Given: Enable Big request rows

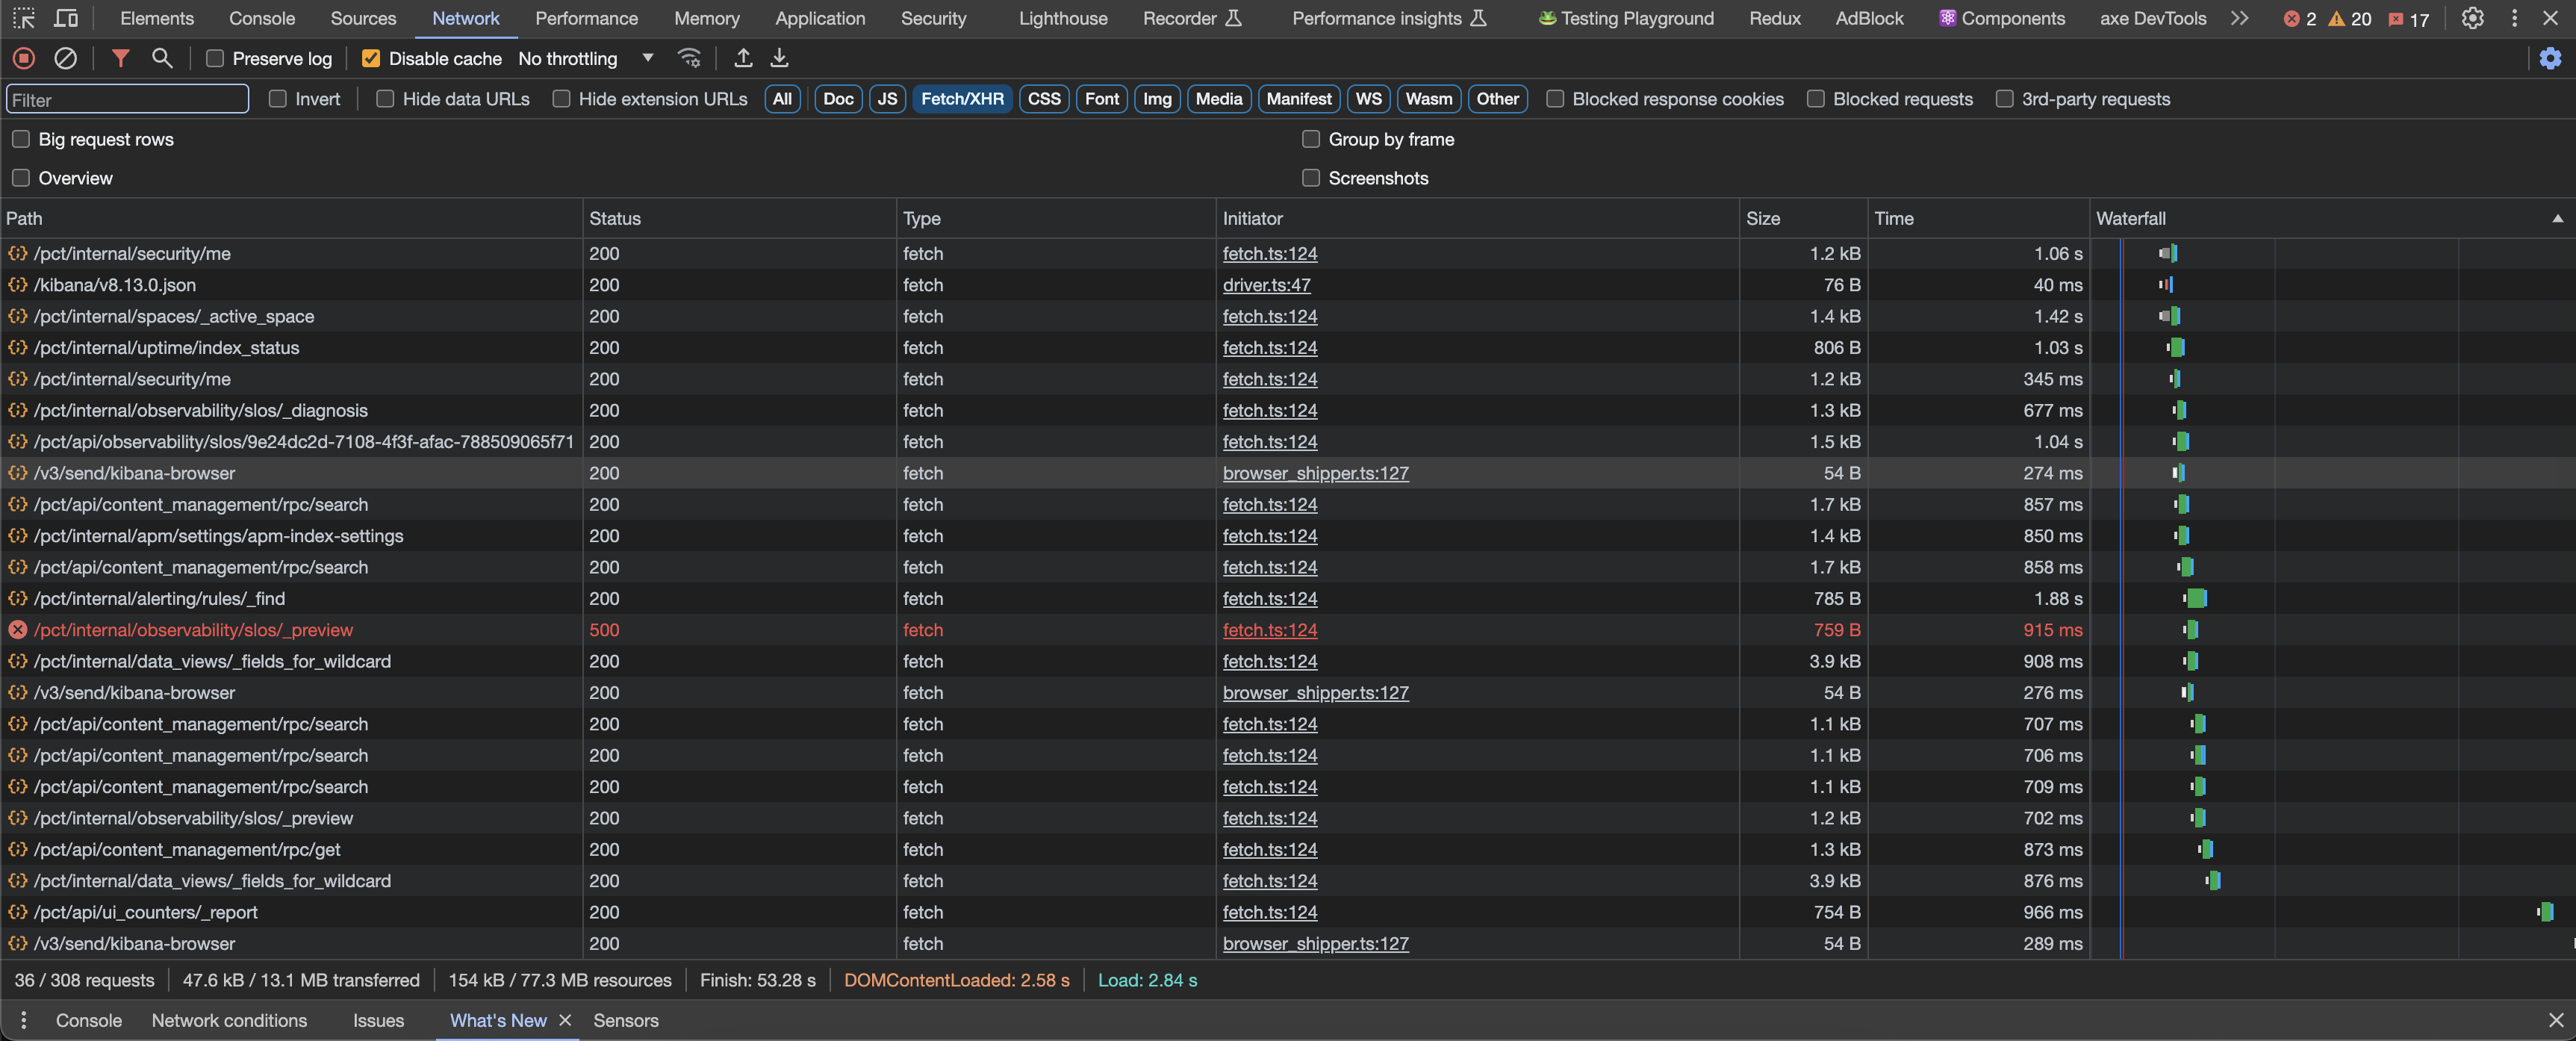Looking at the screenshot, I should 21,139.
